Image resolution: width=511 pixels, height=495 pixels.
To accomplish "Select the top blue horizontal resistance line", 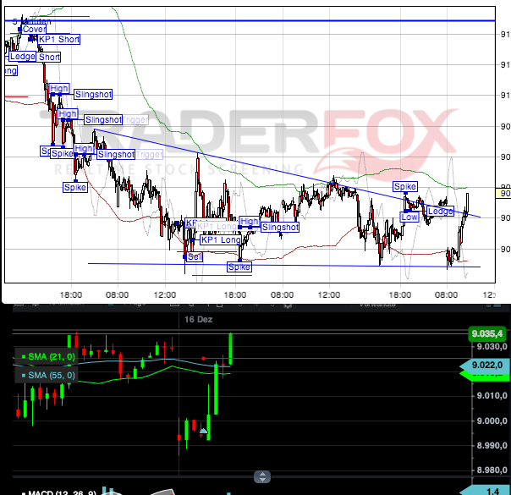I will click(254, 19).
